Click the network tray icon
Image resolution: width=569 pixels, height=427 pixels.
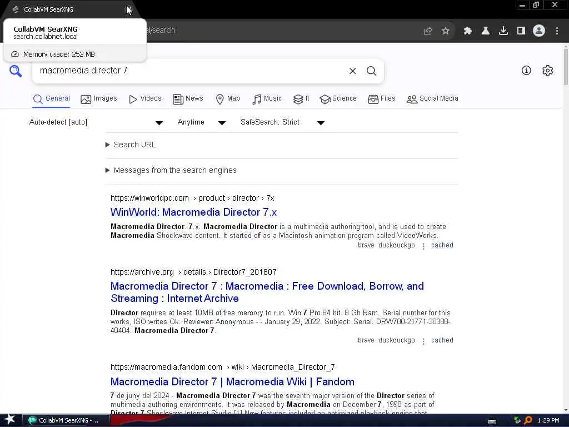(x=517, y=420)
